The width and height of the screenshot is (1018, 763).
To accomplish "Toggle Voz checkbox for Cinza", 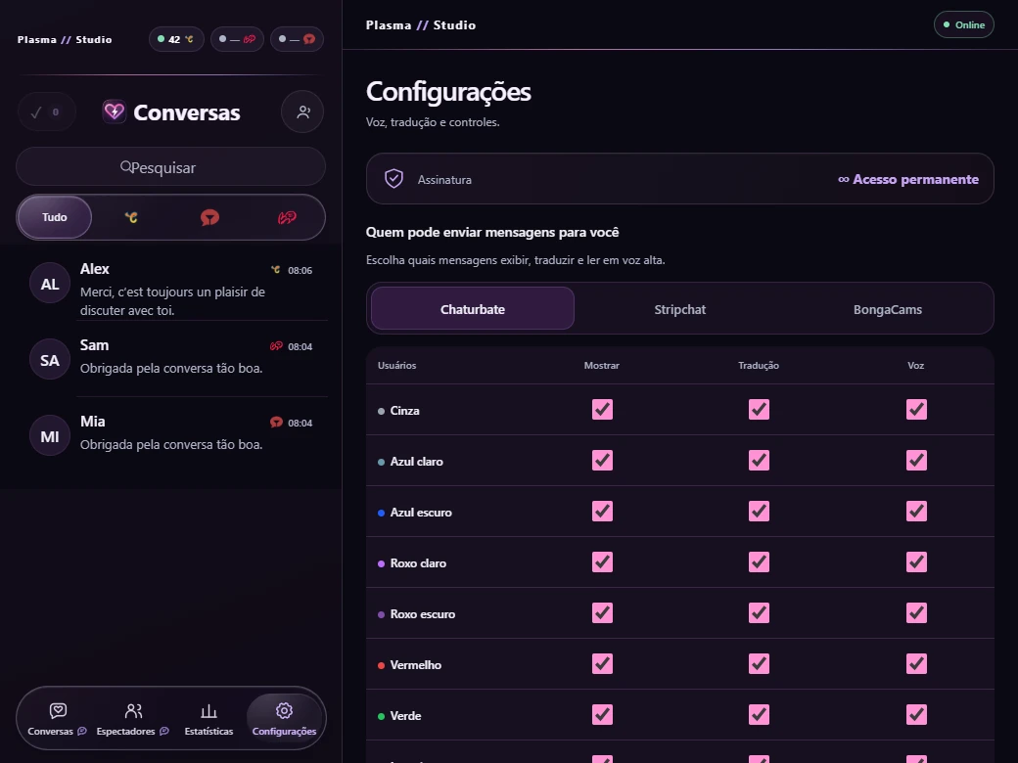I will (x=917, y=410).
